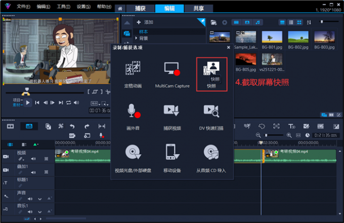The image size is (344, 223).
Task: Zoom out the timeline
Action: pyautogui.click(x=258, y=135)
